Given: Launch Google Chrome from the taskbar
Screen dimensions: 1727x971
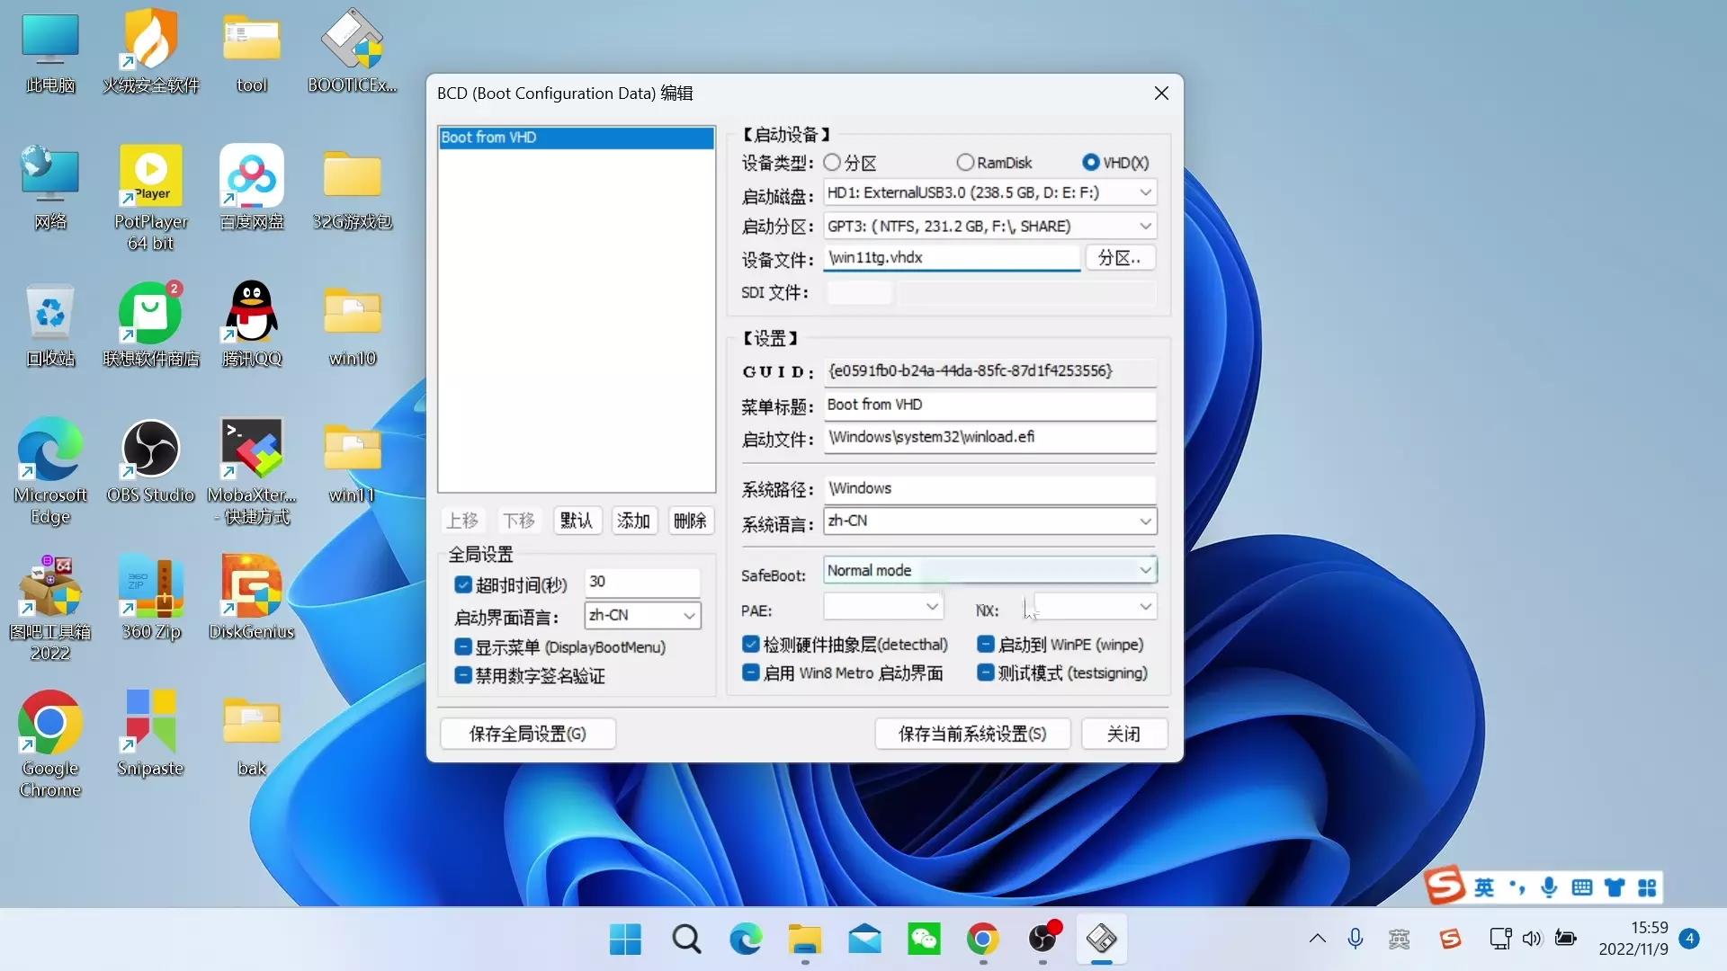Looking at the screenshot, I should point(983,939).
